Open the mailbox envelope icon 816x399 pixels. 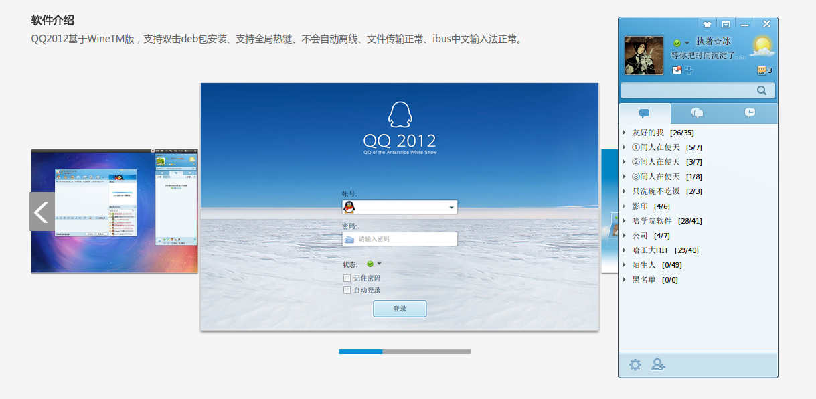coord(677,70)
